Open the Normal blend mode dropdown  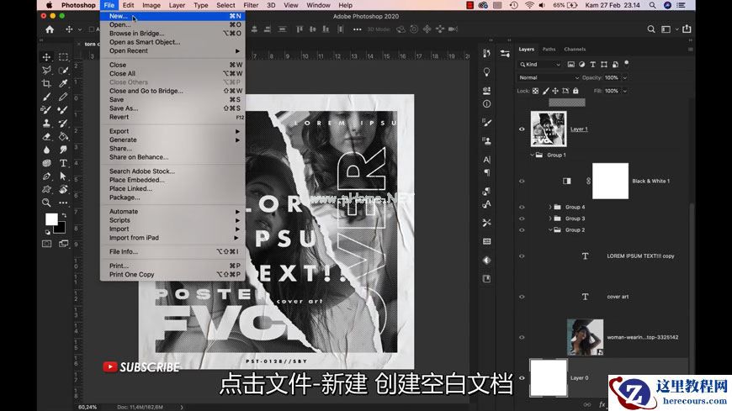coord(549,78)
